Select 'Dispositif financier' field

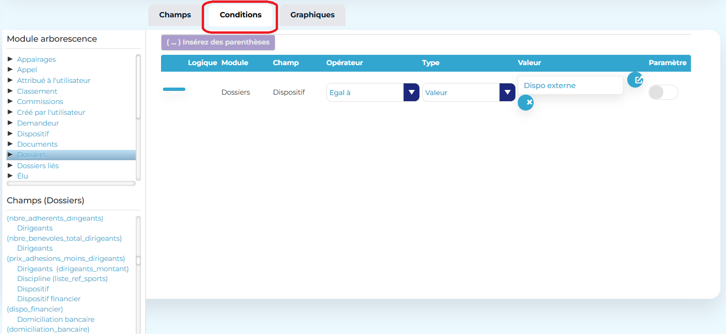coord(49,299)
